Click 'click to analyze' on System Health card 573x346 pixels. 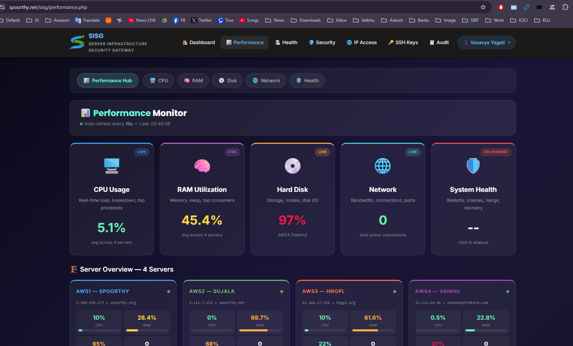point(473,242)
